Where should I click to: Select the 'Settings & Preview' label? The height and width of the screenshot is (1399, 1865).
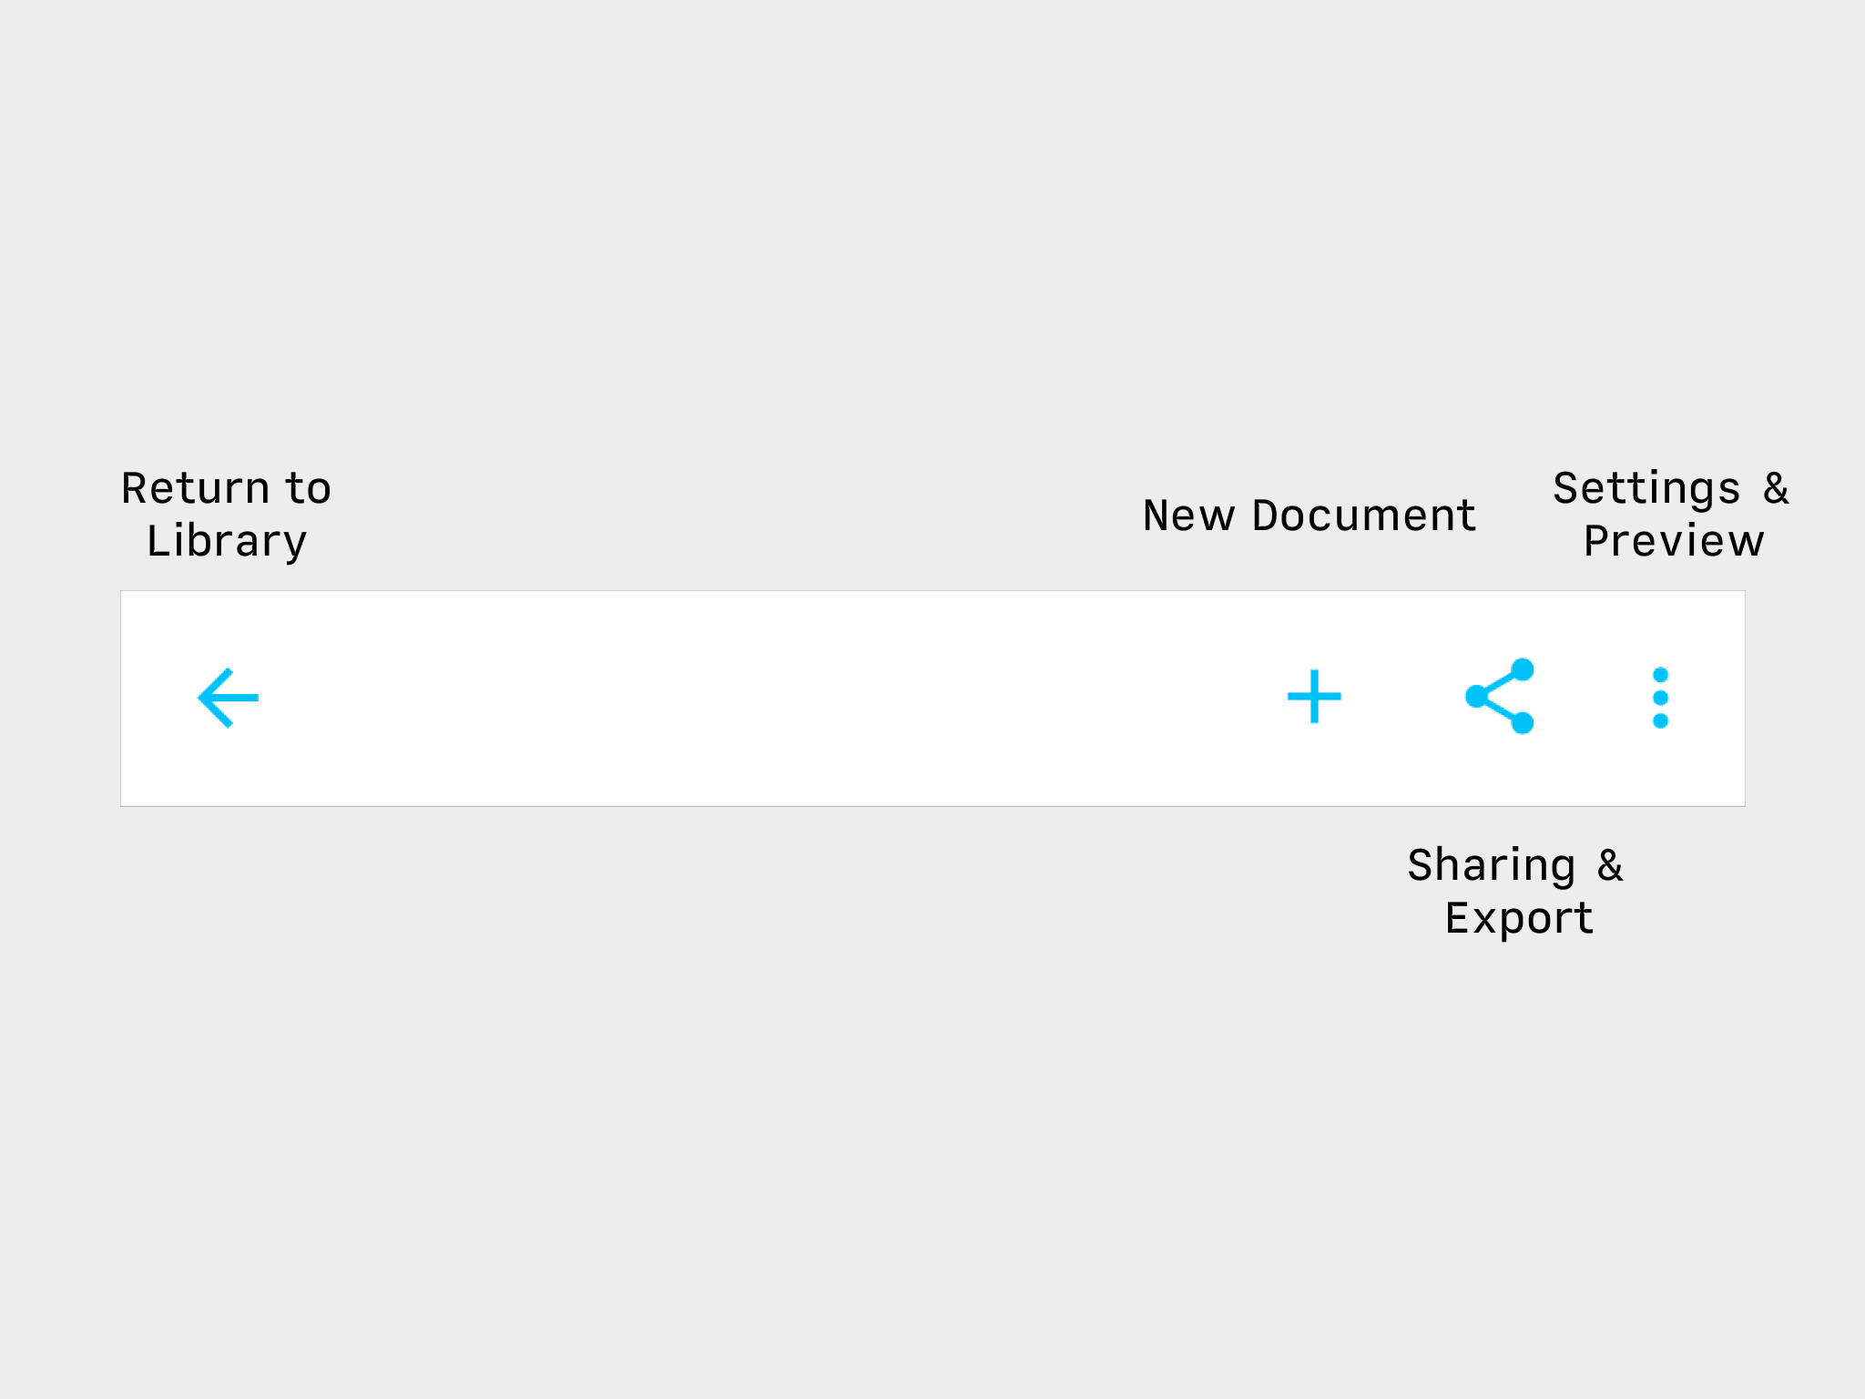coord(1672,515)
